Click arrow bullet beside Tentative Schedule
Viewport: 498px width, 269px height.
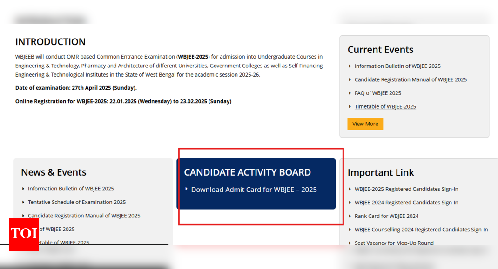coord(23,202)
